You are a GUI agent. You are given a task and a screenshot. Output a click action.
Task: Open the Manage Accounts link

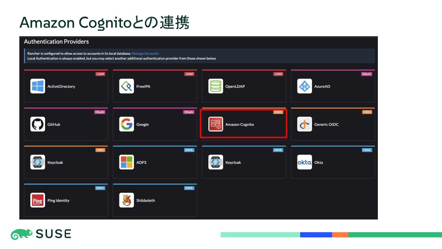(145, 53)
